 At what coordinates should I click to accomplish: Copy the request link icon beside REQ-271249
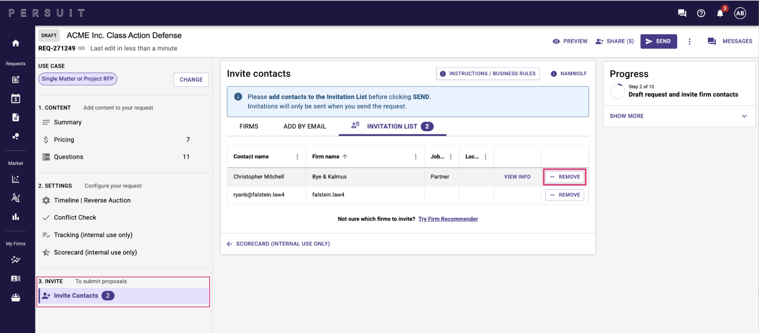82,48
